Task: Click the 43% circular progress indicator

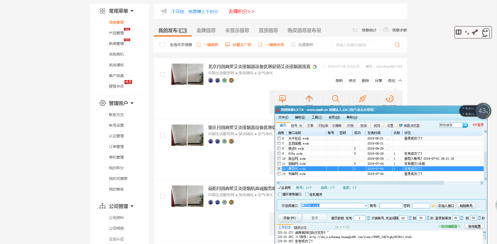Action: click(x=483, y=111)
